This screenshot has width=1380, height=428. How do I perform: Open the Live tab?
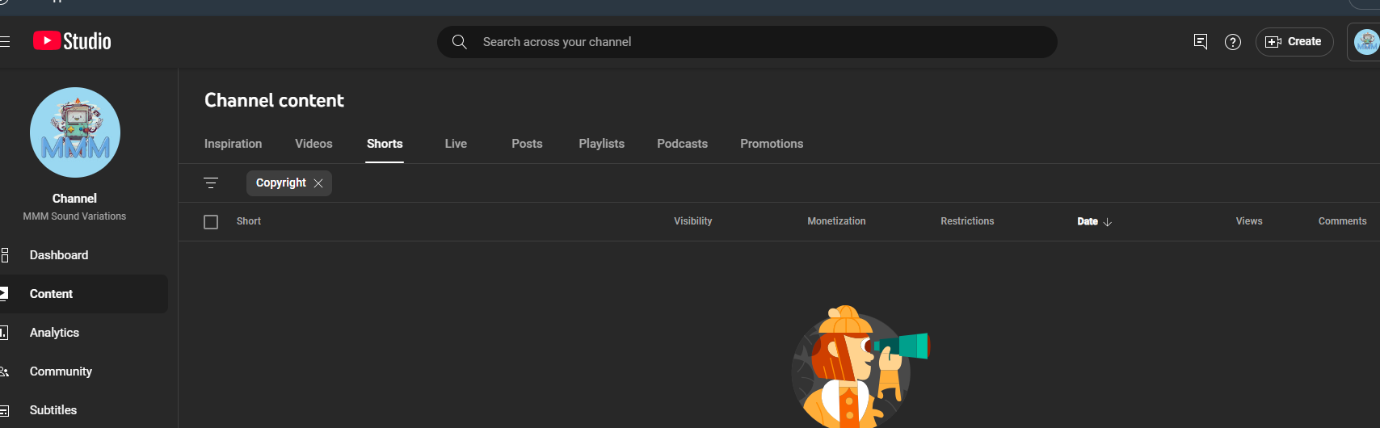[456, 144]
